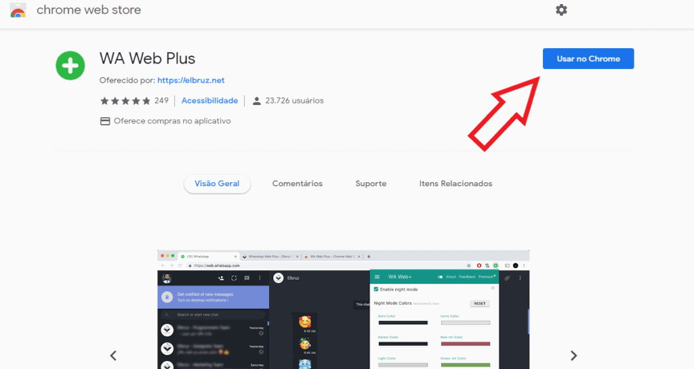
Task: Click the 249 ratings count
Action: coord(161,101)
